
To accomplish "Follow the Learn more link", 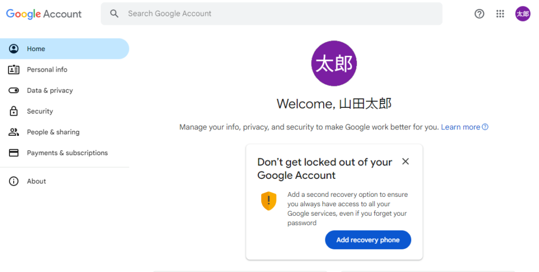I will (460, 127).
